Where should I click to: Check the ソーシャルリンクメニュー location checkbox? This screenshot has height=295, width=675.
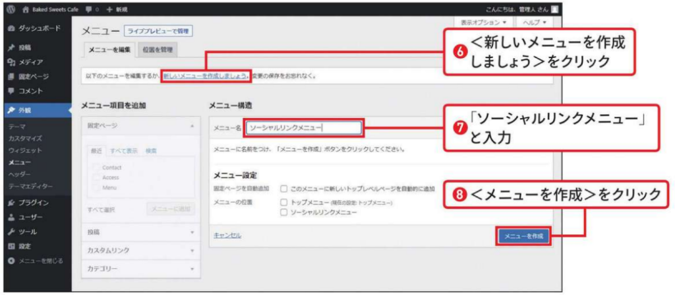283,213
